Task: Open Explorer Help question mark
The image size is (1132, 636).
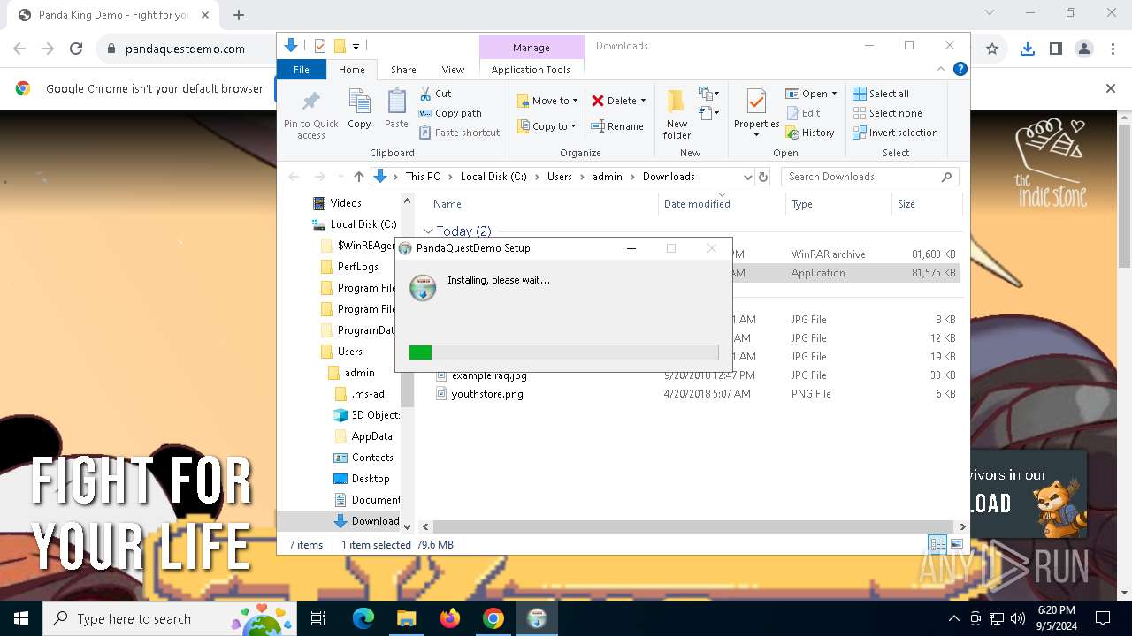Action: (960, 69)
